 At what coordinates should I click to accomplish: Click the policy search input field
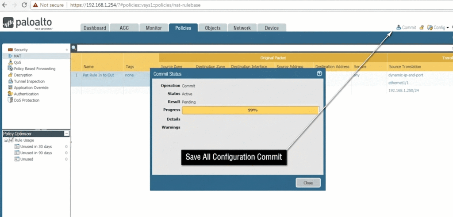pyautogui.click(x=265, y=48)
